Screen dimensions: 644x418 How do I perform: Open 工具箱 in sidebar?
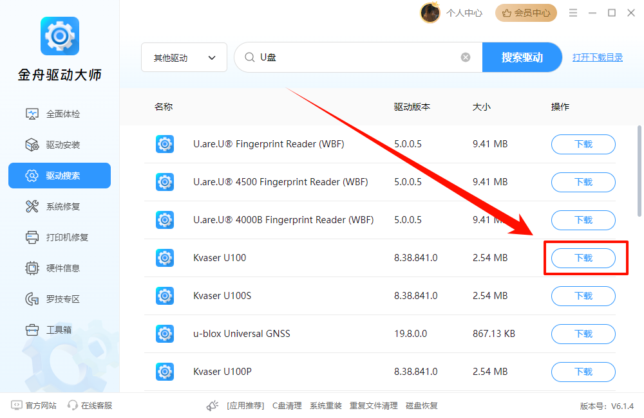click(x=59, y=330)
